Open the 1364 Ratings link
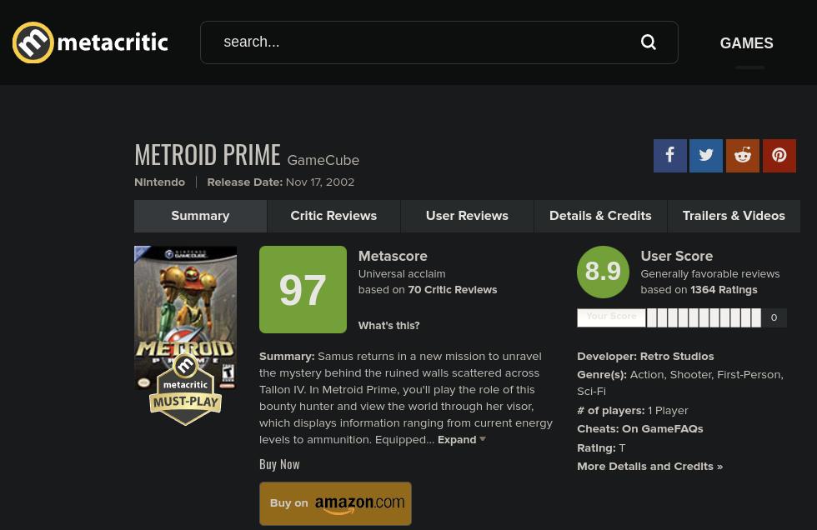 click(x=724, y=290)
